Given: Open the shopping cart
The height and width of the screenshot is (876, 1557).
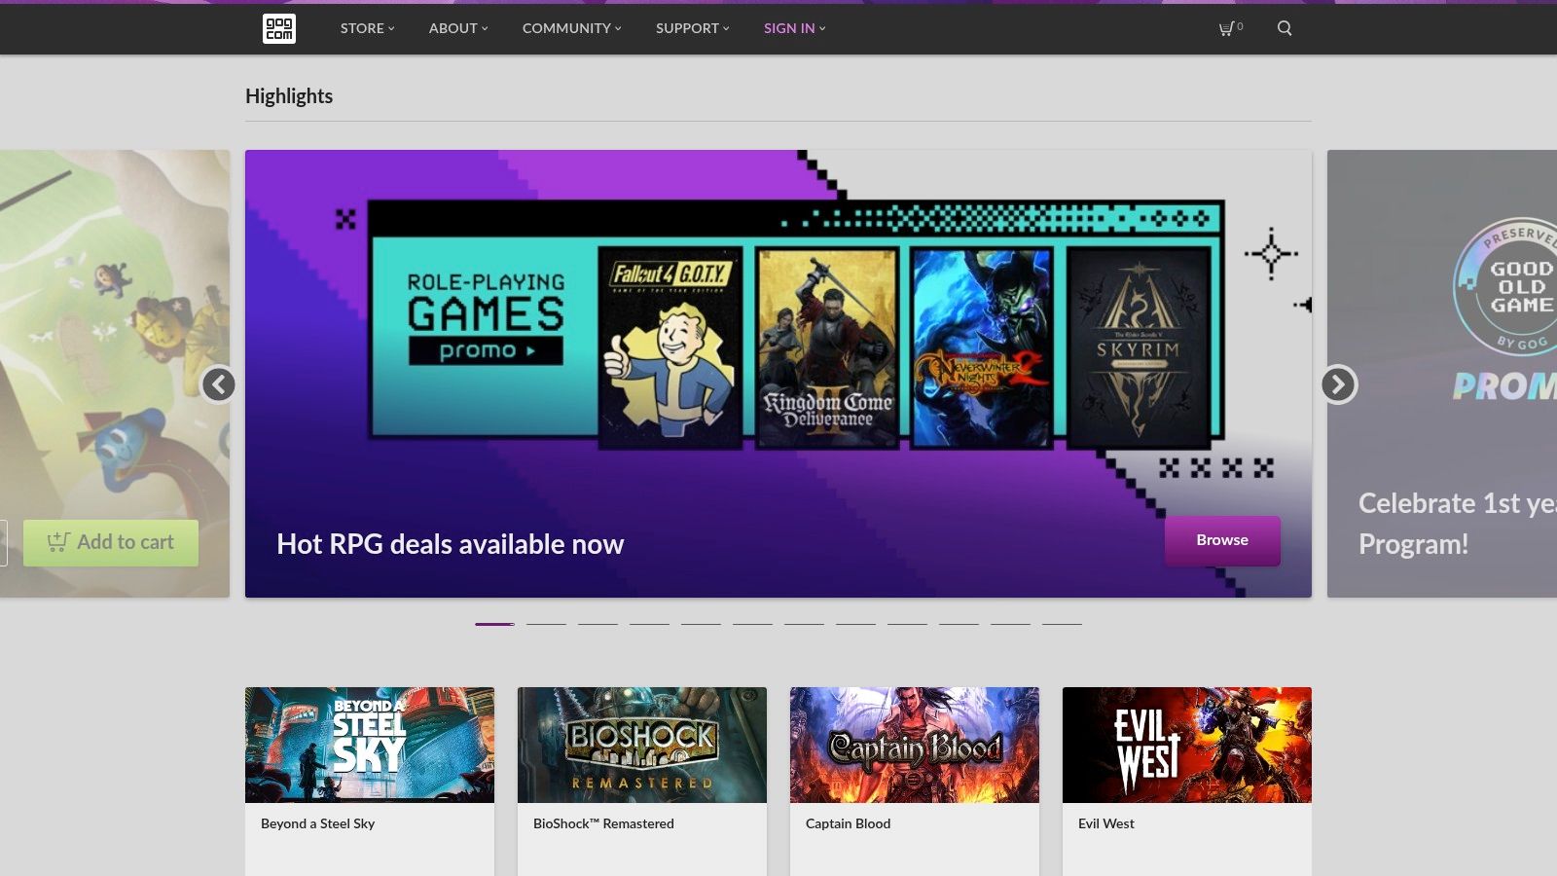Looking at the screenshot, I should pyautogui.click(x=1224, y=28).
